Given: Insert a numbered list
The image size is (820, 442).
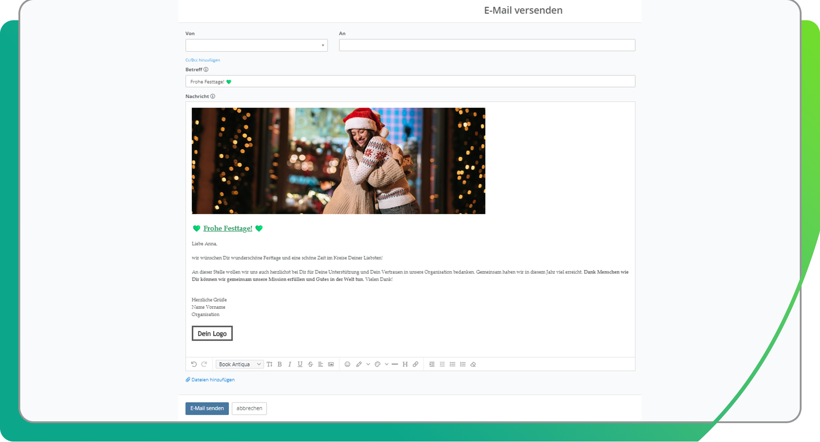Looking at the screenshot, I should [463, 364].
